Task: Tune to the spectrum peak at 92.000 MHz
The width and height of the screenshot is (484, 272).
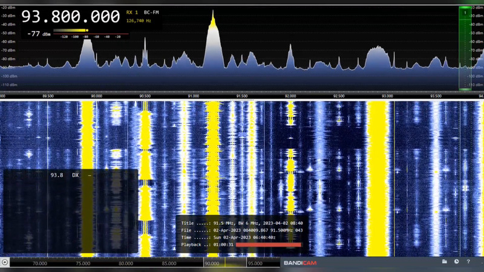Action: tap(290, 56)
